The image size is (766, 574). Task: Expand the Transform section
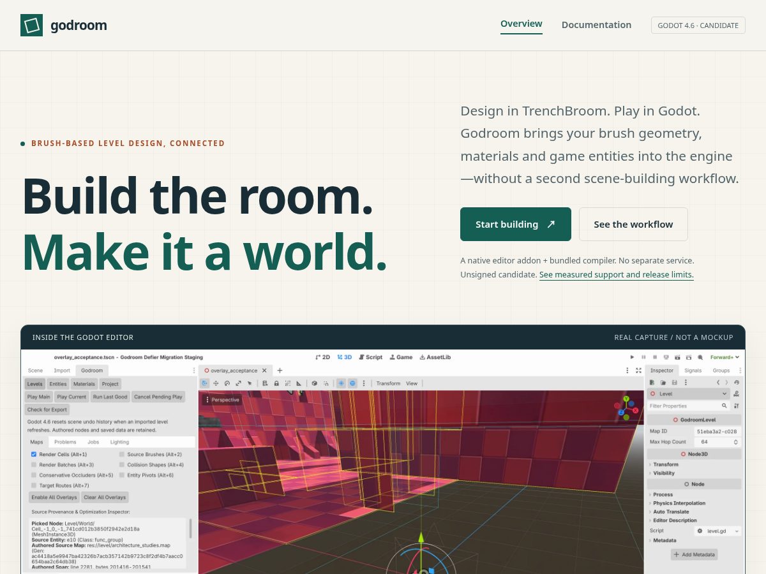tap(666, 464)
